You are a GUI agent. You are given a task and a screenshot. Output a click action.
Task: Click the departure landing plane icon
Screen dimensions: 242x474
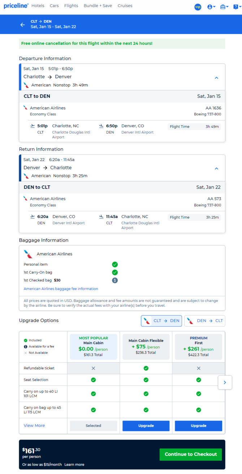[101, 126]
